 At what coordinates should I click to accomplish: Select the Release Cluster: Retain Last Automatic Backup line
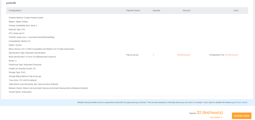[x=48, y=88]
